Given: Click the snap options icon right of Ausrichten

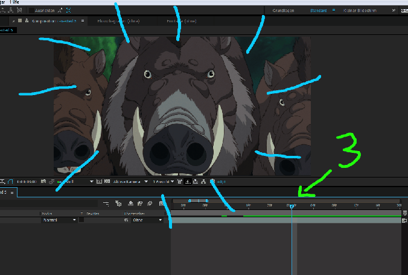Looking at the screenshot, I should click(60, 10).
